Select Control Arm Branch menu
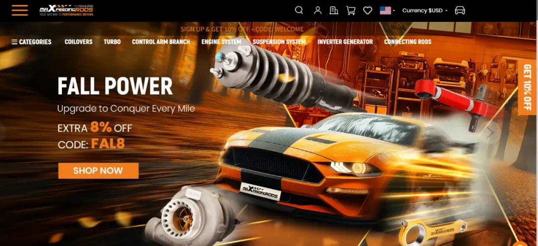The height and width of the screenshot is (246, 538). (161, 42)
